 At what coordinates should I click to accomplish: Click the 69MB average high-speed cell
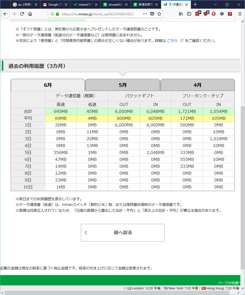[61, 118]
